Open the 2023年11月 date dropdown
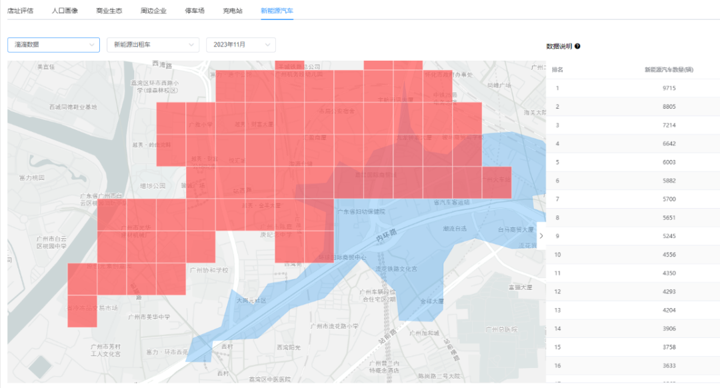The image size is (720, 388). [241, 45]
